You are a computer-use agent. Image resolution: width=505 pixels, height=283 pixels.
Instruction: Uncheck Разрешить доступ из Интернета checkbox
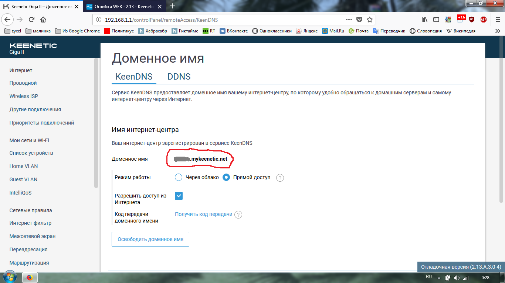(x=179, y=196)
